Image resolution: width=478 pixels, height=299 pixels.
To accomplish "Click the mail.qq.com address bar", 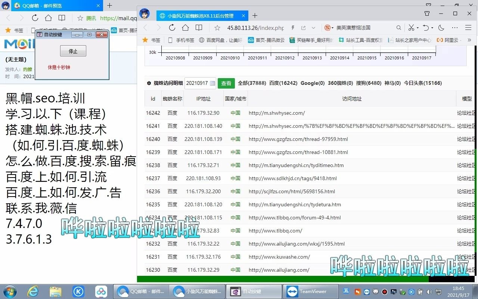I will (x=119, y=18).
